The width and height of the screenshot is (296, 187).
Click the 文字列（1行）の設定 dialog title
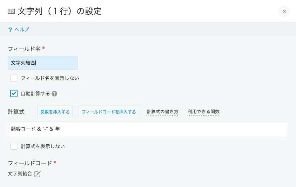(x=60, y=11)
